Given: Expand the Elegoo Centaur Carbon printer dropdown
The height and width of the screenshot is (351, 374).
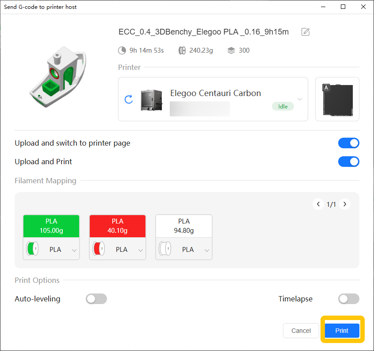Looking at the screenshot, I should click(300, 99).
